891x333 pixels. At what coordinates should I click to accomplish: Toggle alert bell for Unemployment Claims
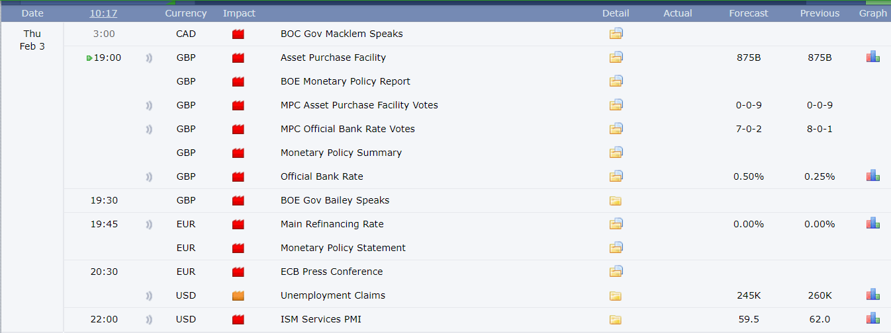149,295
